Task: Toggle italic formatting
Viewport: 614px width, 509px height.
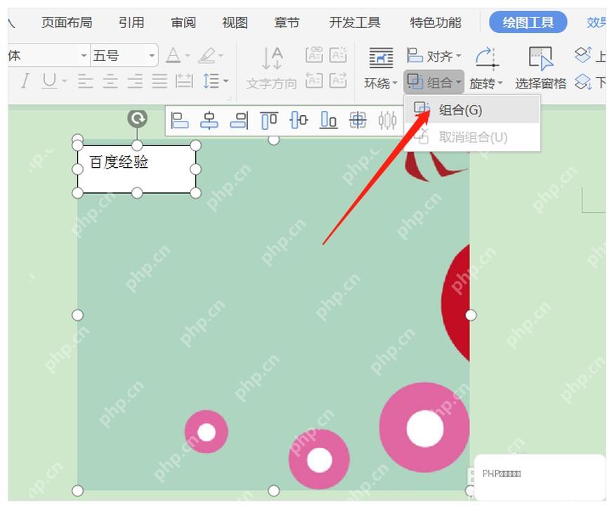Action: [x=25, y=81]
